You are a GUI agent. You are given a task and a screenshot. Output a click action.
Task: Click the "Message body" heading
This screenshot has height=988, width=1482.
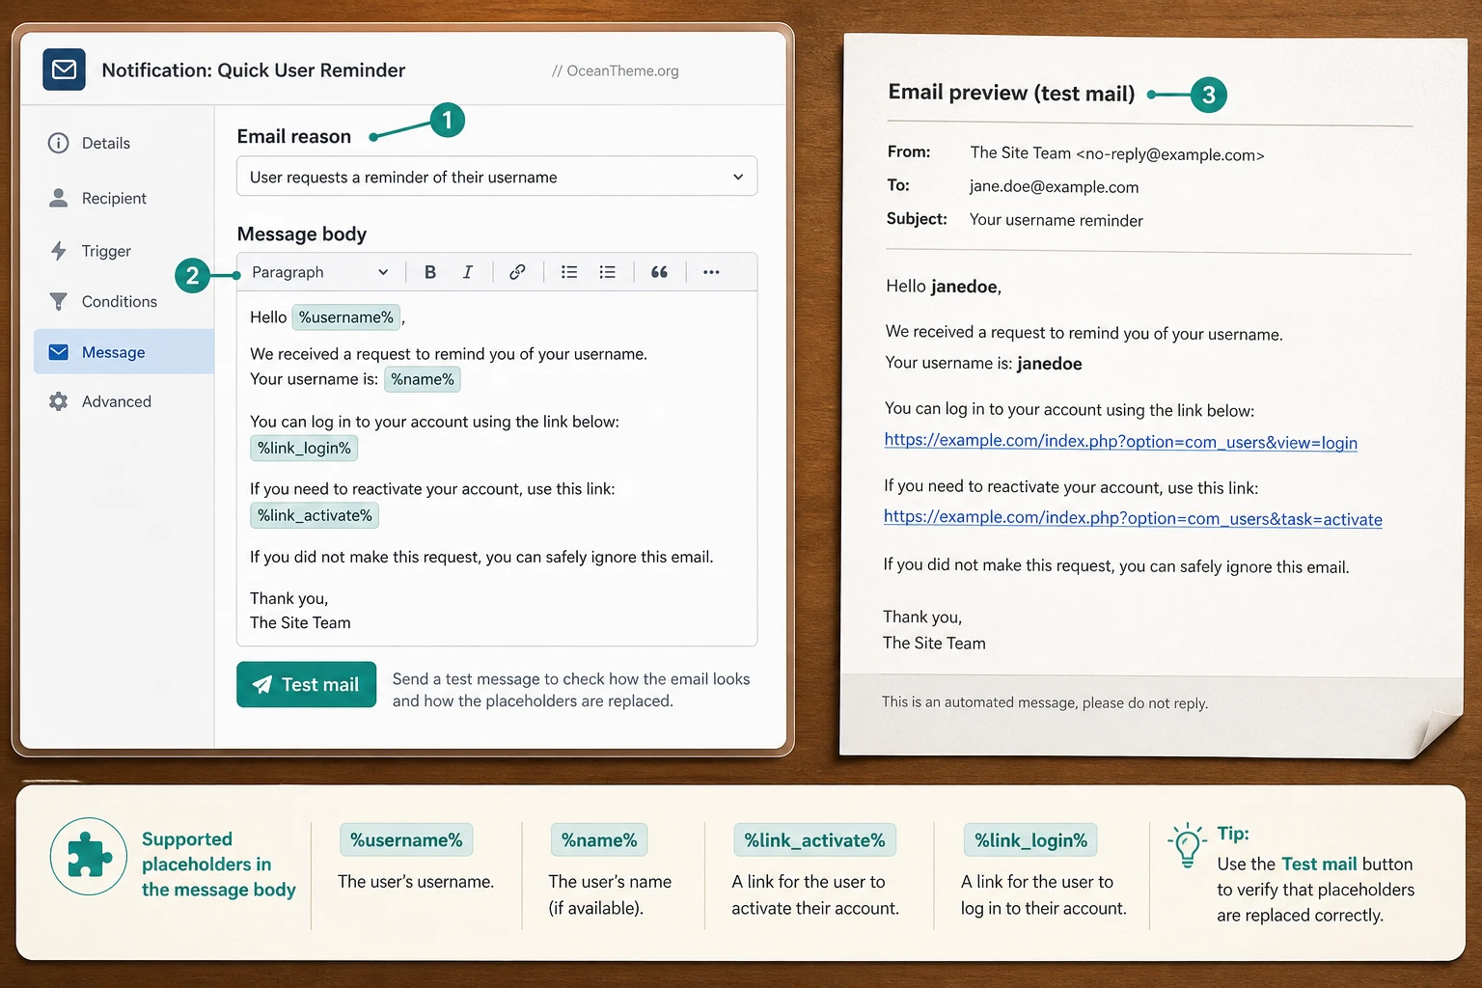pyautogui.click(x=302, y=233)
